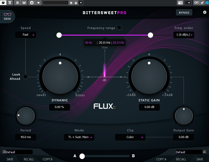Click the 20 Hz low frequency value

pyautogui.click(x=88, y=43)
